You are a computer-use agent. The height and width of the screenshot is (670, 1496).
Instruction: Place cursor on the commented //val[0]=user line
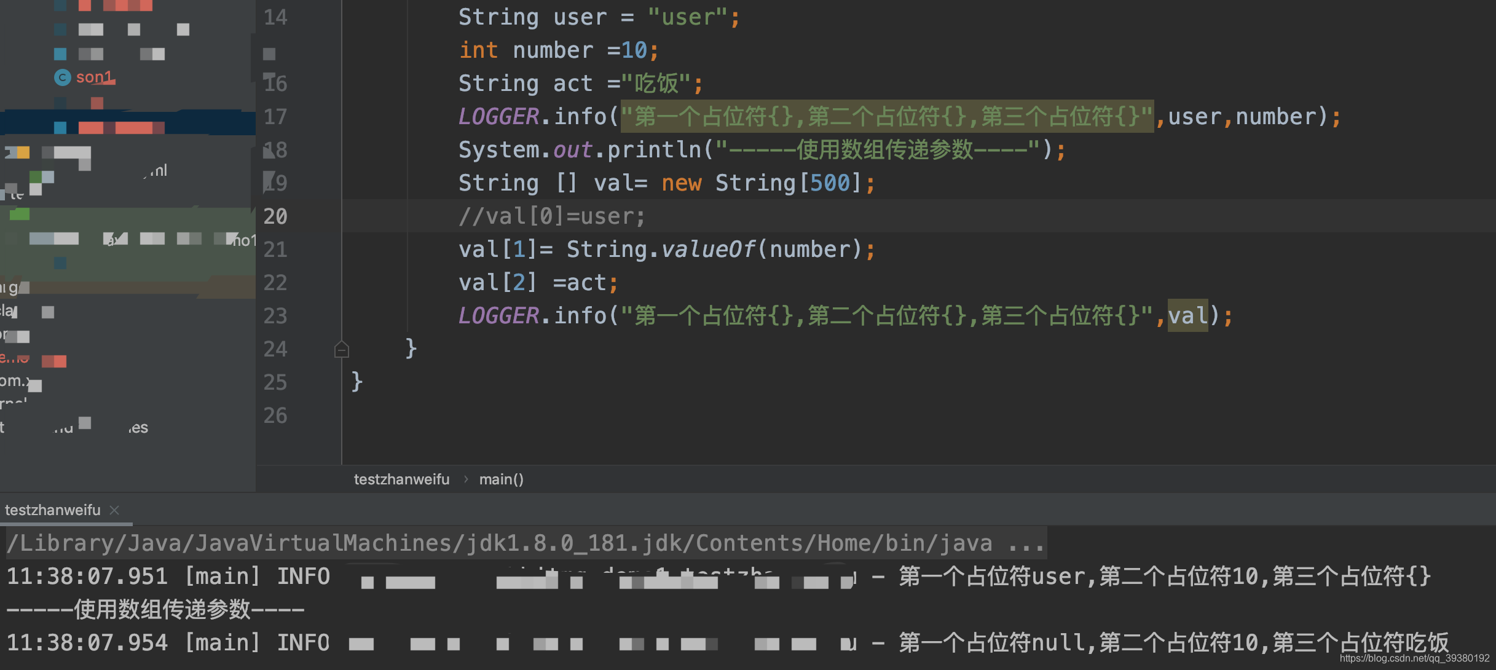pyautogui.click(x=552, y=216)
